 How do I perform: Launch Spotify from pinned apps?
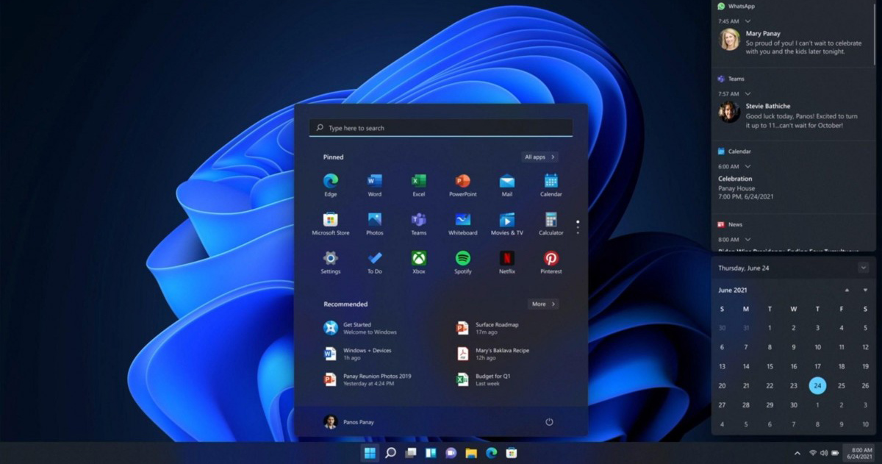click(463, 263)
